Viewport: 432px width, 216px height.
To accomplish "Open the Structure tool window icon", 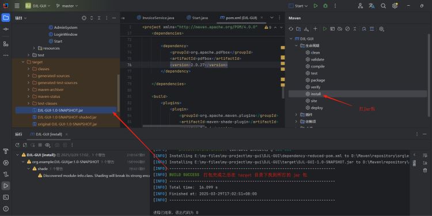I will point(6,44).
